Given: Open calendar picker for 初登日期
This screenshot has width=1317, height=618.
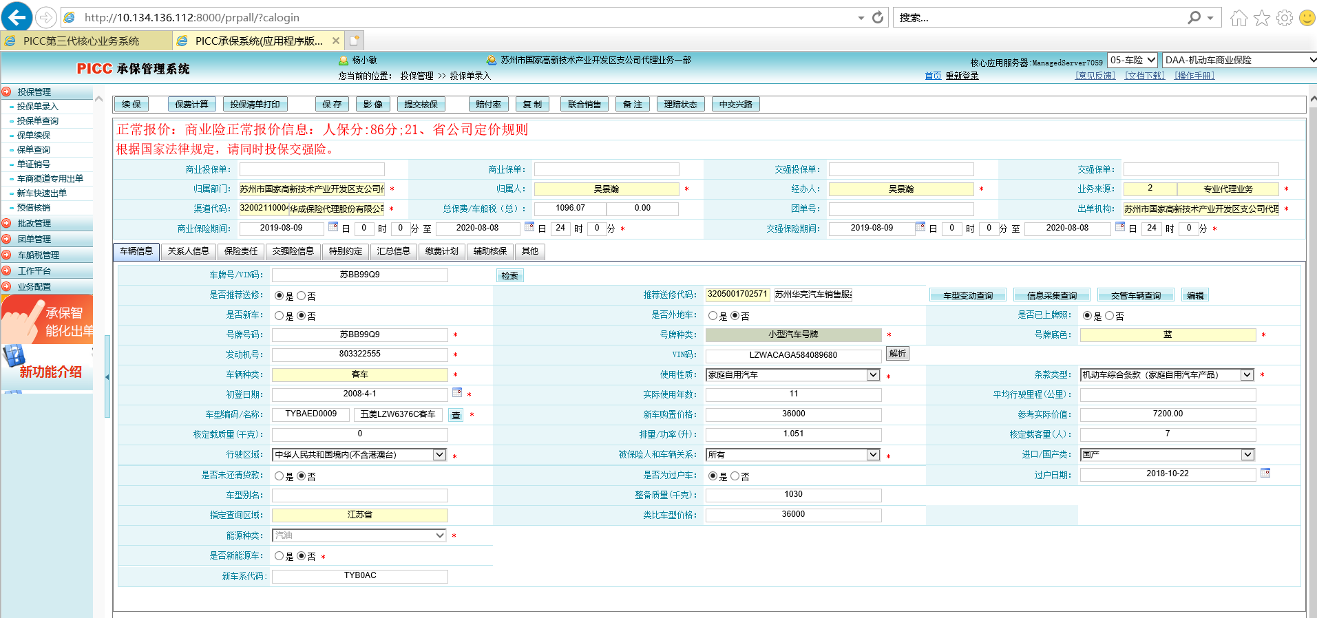Looking at the screenshot, I should [x=457, y=393].
